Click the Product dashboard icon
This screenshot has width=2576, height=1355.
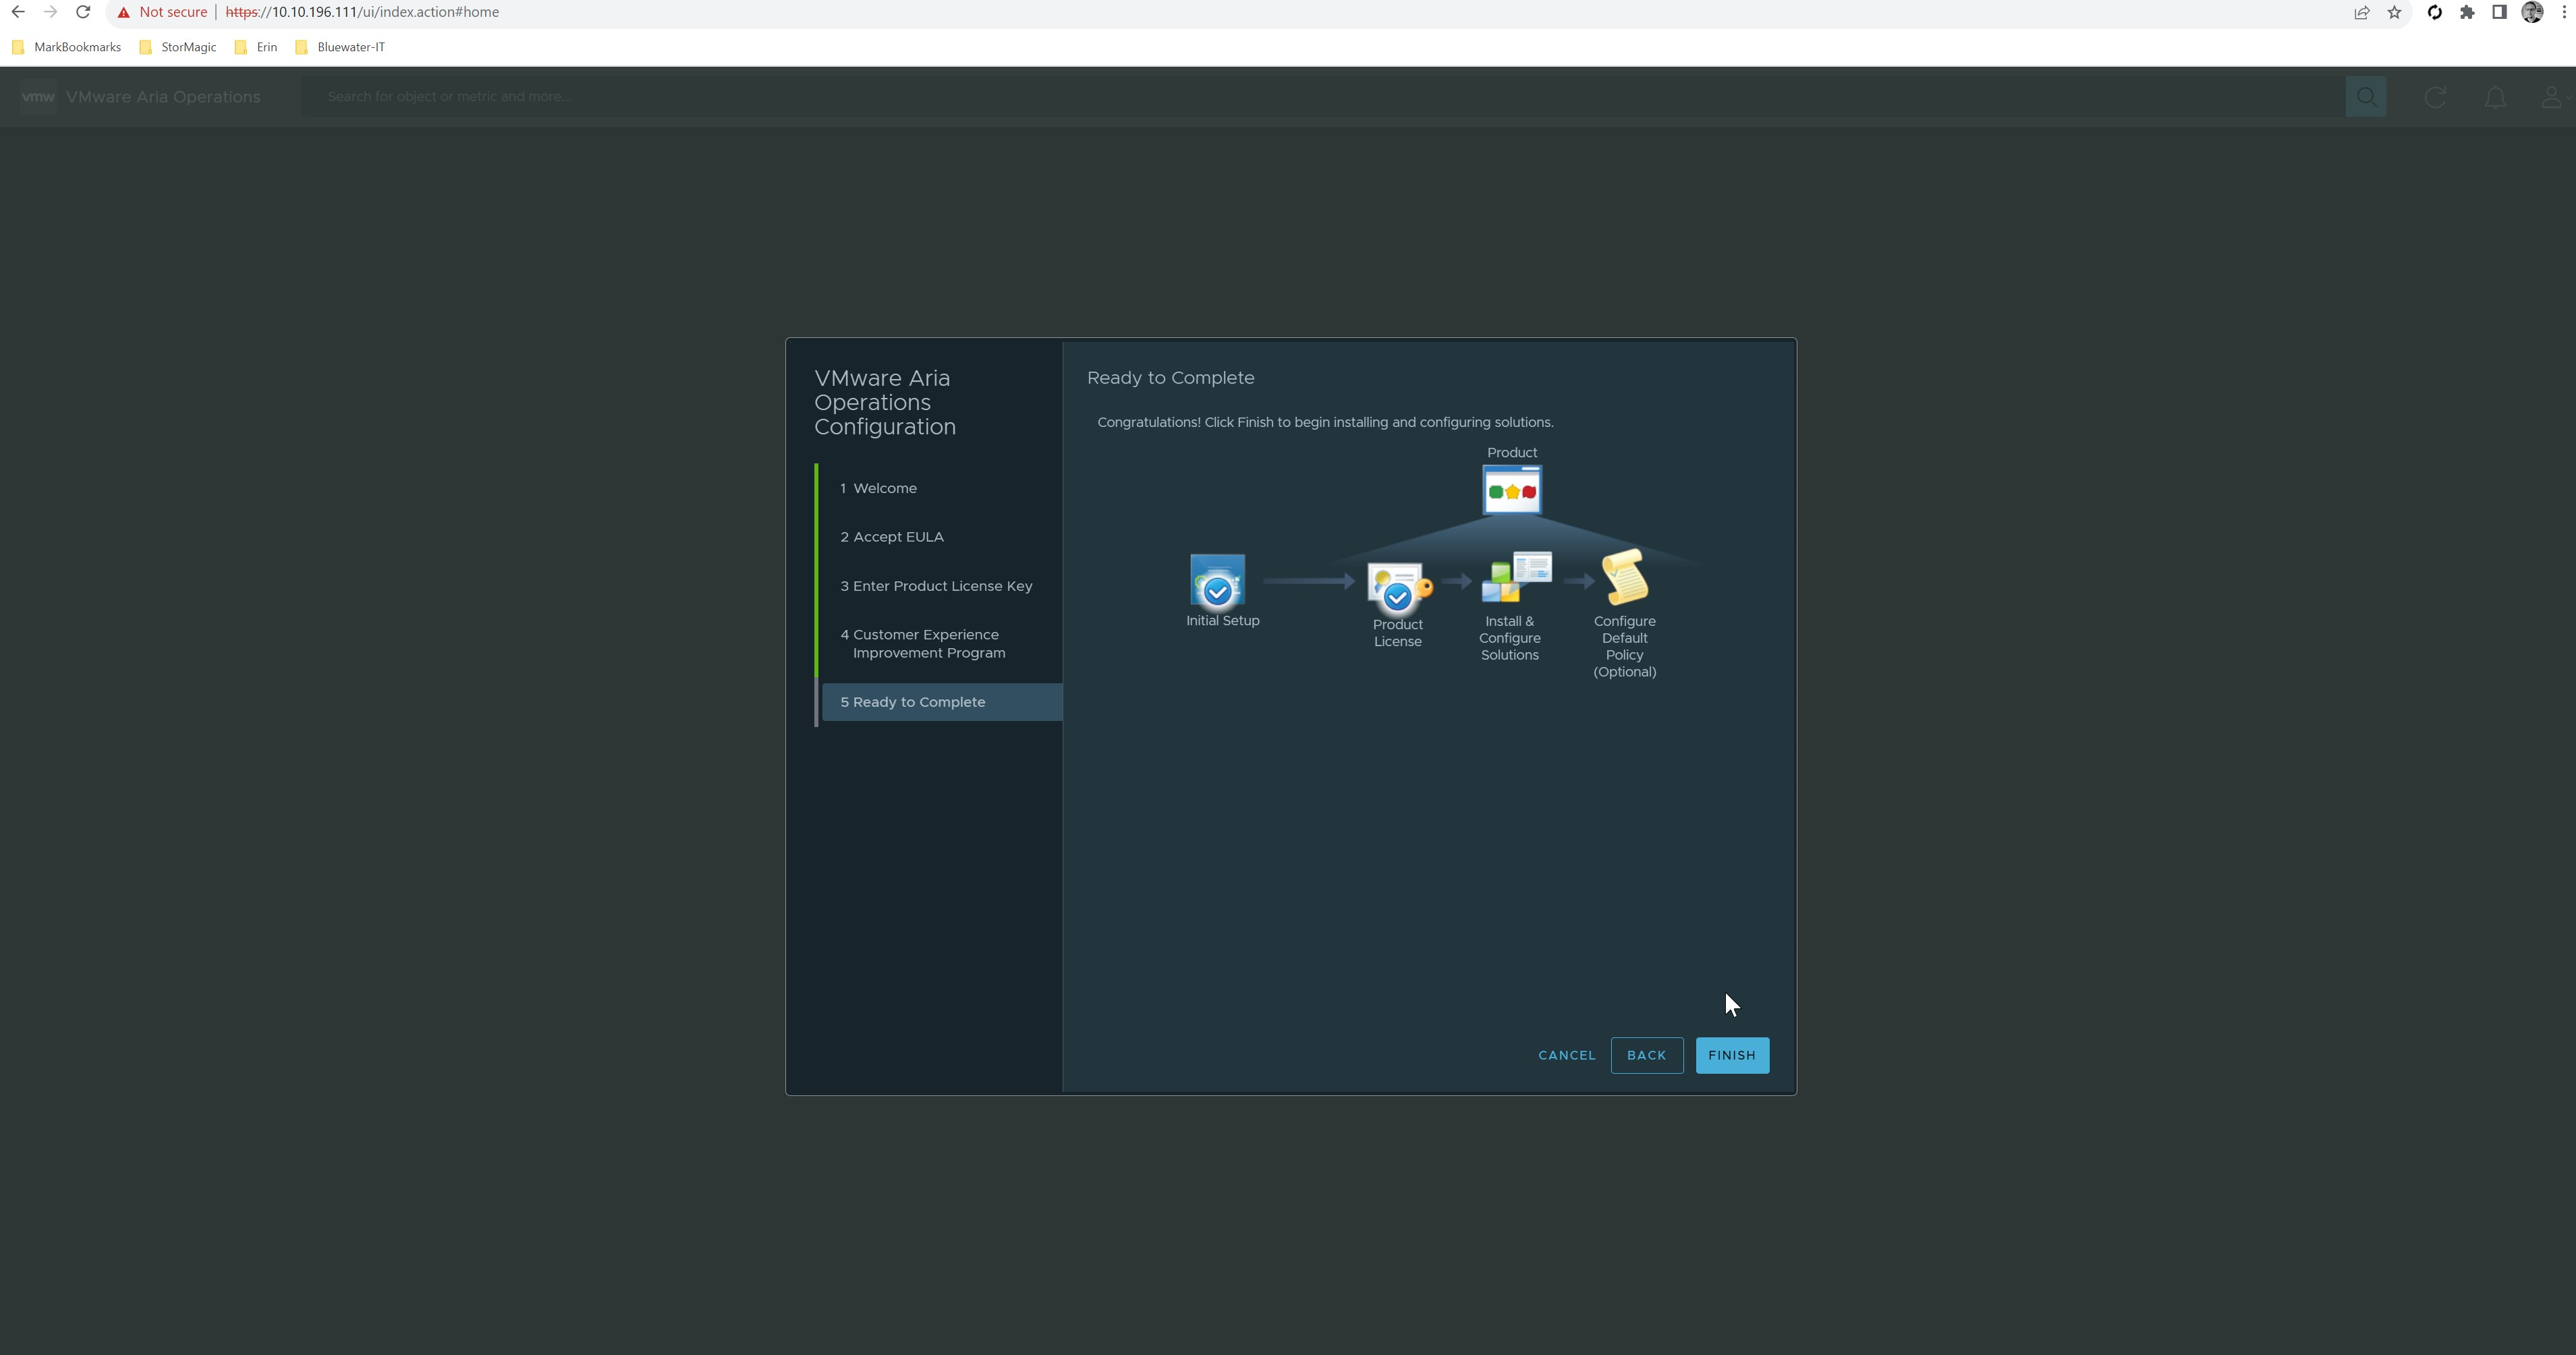pos(1512,490)
